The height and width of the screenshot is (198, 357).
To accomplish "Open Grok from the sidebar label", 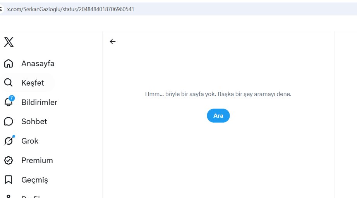I will (x=30, y=141).
